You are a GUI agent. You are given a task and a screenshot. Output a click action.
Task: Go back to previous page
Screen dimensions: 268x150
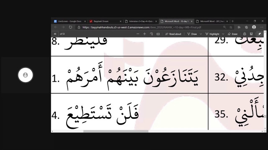[56, 27]
